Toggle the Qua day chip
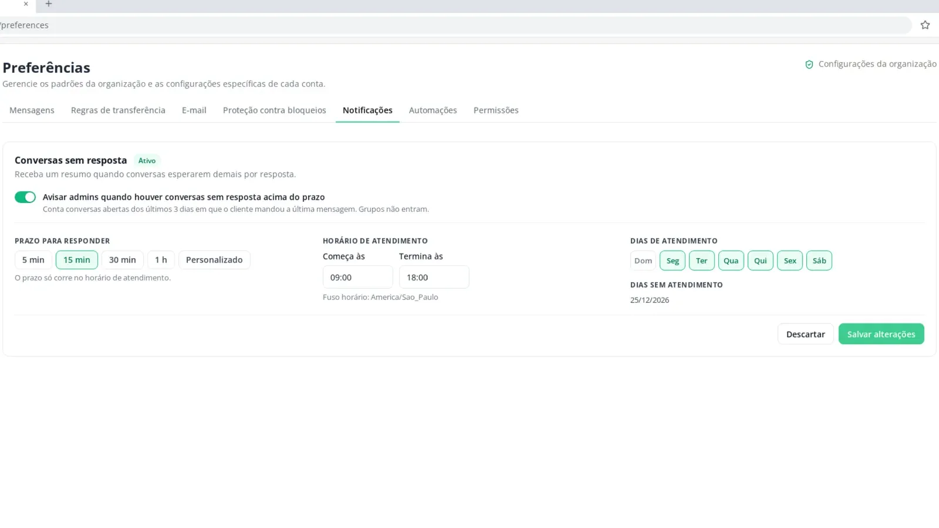 pos(731,260)
